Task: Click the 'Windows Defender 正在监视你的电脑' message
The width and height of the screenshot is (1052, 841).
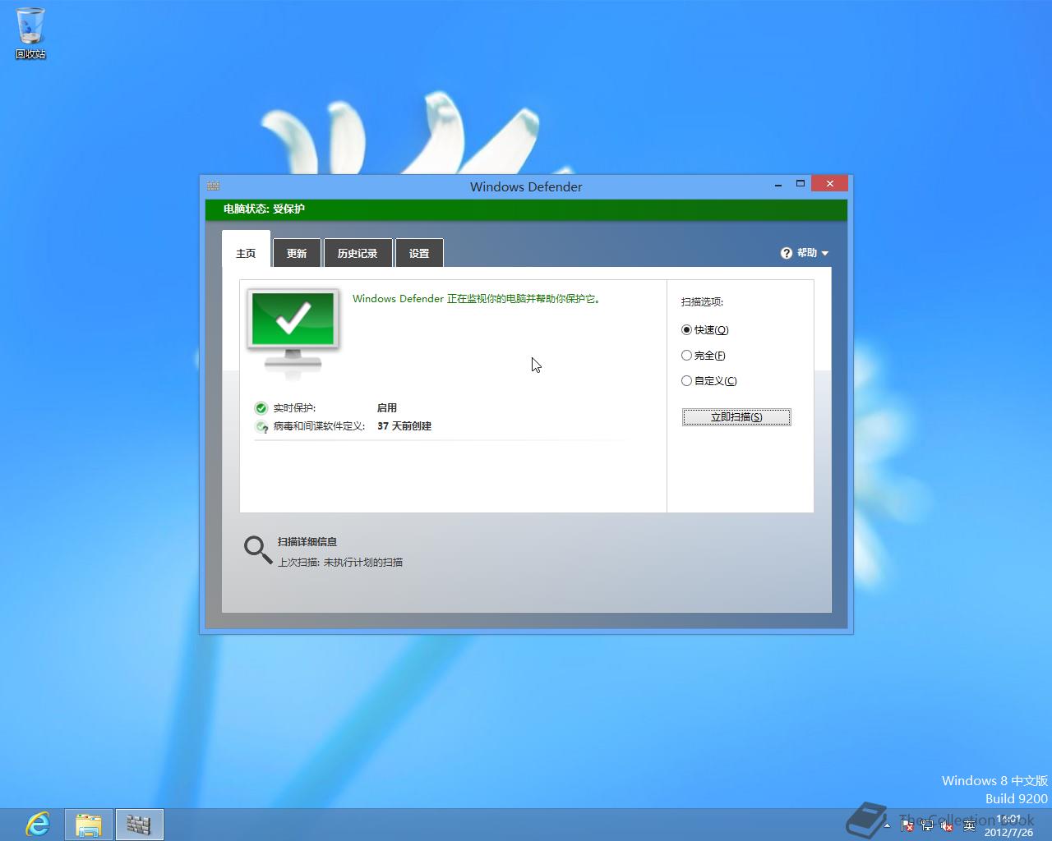Action: pyautogui.click(x=478, y=299)
